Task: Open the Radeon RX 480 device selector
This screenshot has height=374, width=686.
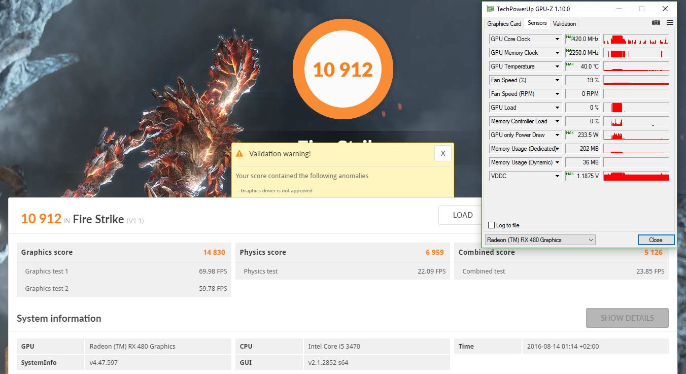Action: coord(540,240)
